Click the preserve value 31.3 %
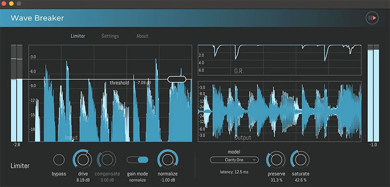Viewport: 390px width, 187px height. click(276, 180)
